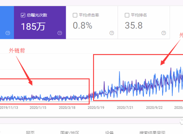Screen dimensions: 183x134
Task: Click the 2020/1/15 axis date label
Action: 38,108
